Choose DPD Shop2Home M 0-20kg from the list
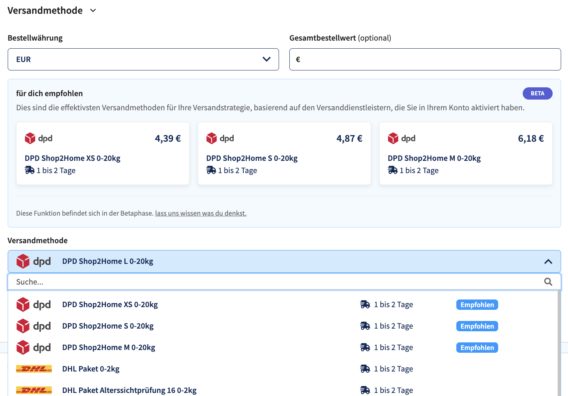The image size is (568, 396). pos(283,347)
